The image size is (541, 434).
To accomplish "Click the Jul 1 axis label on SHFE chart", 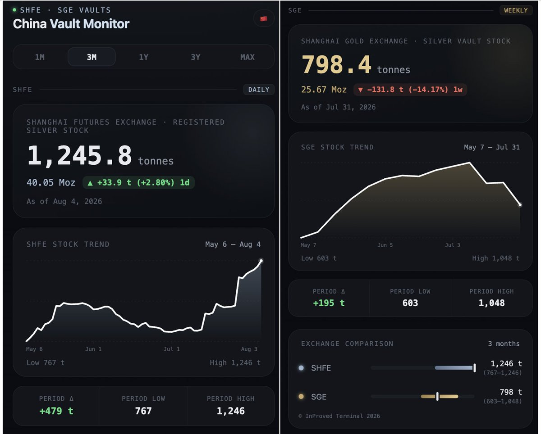I will click(x=171, y=349).
